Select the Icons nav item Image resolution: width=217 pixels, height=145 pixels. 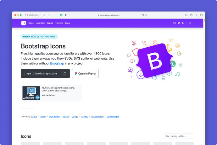[50, 23]
